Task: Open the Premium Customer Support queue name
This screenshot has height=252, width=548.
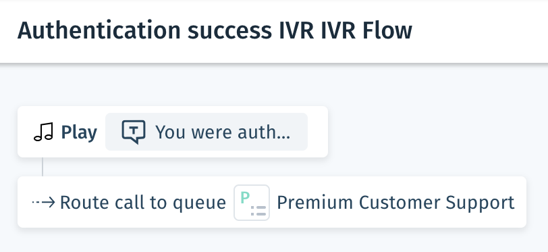Action: (395, 202)
